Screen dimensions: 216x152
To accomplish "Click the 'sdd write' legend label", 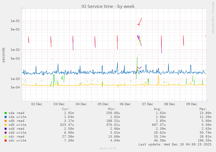I will click(x=17, y=133).
